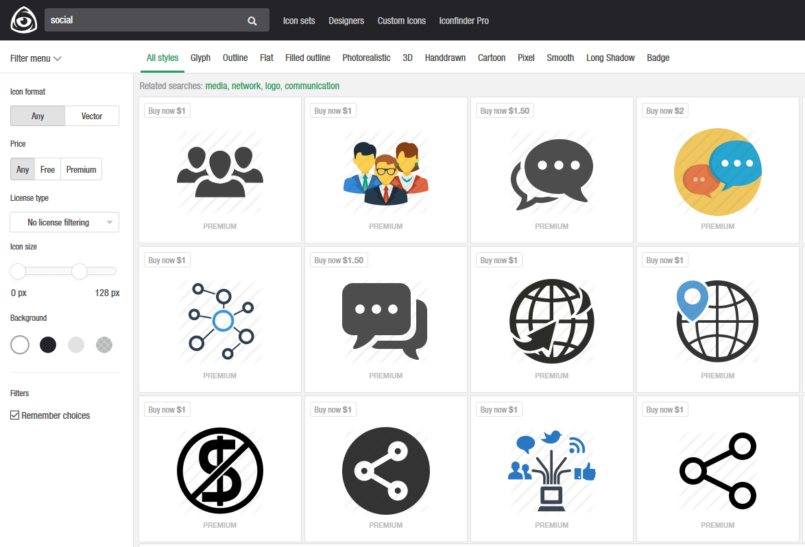This screenshot has width=805, height=547.
Task: Choose the black background swatch
Action: (x=48, y=345)
